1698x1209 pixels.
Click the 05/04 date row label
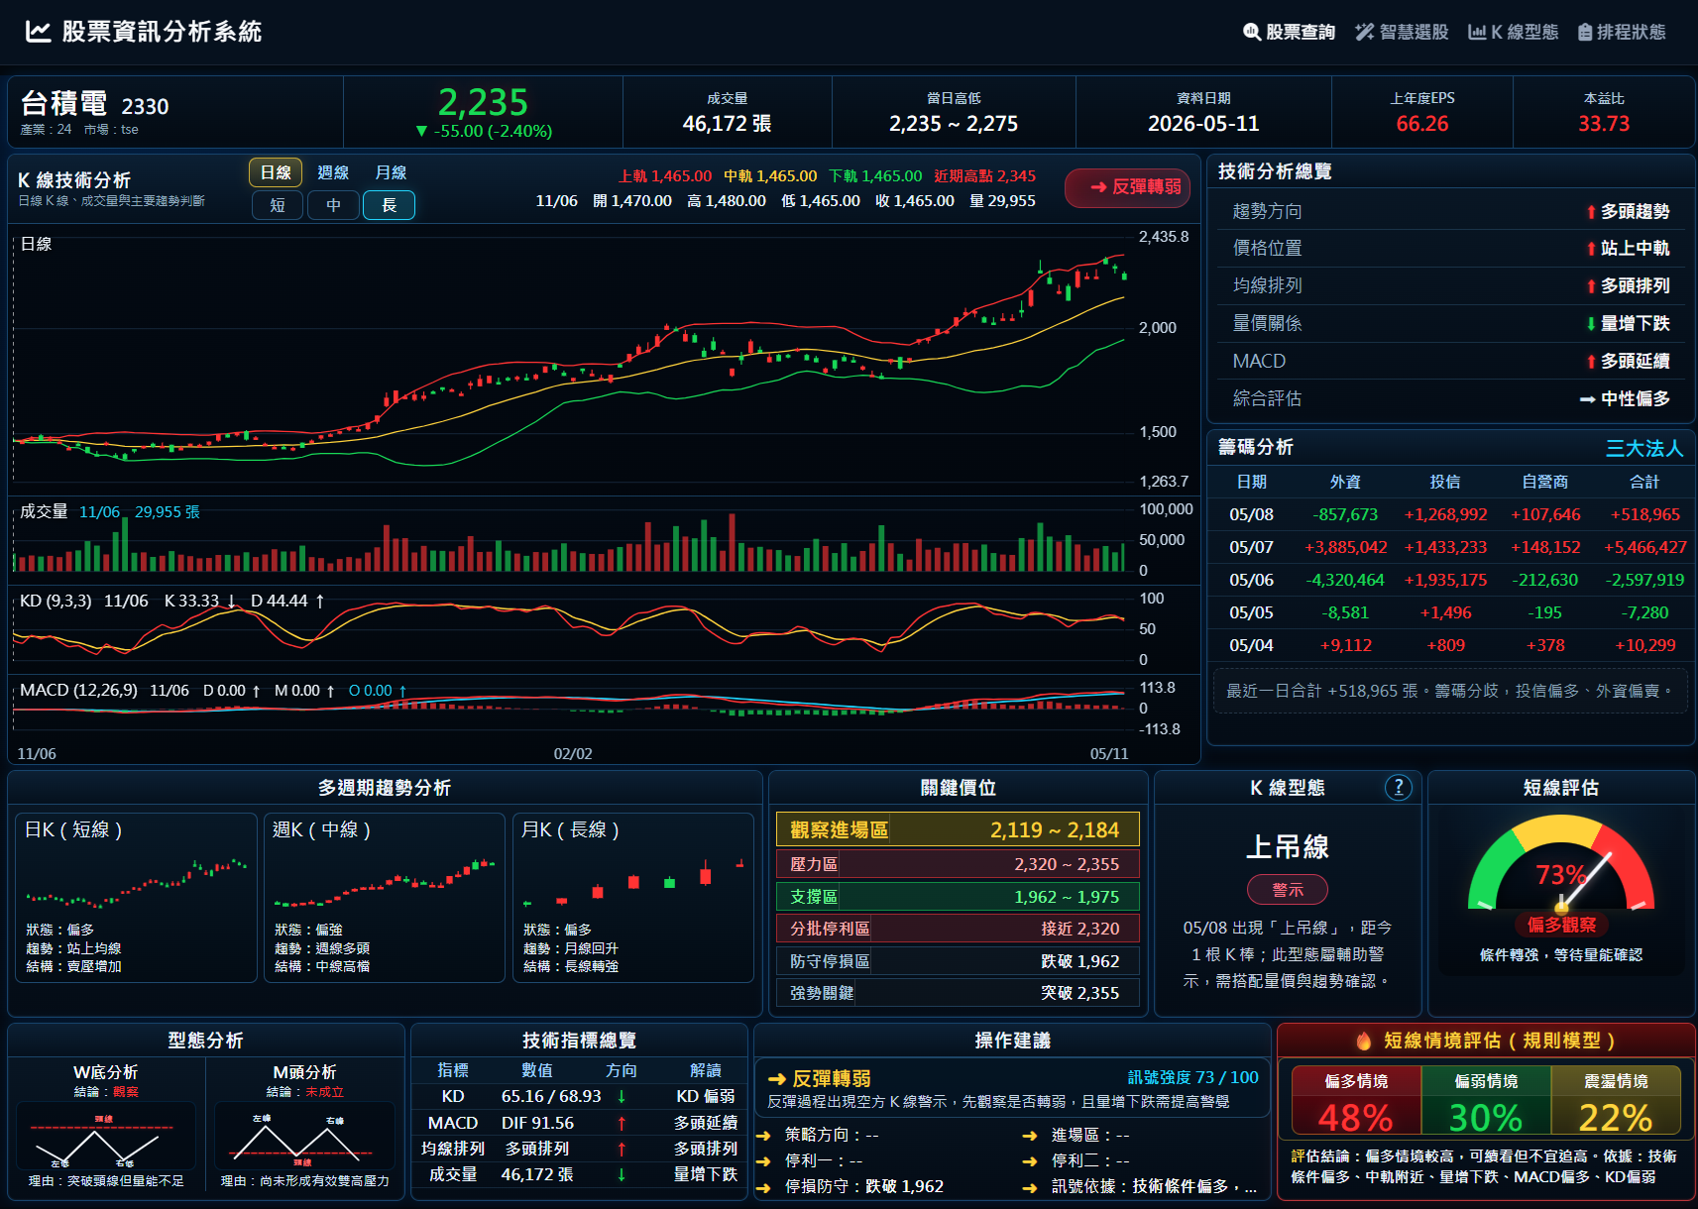pos(1251,645)
